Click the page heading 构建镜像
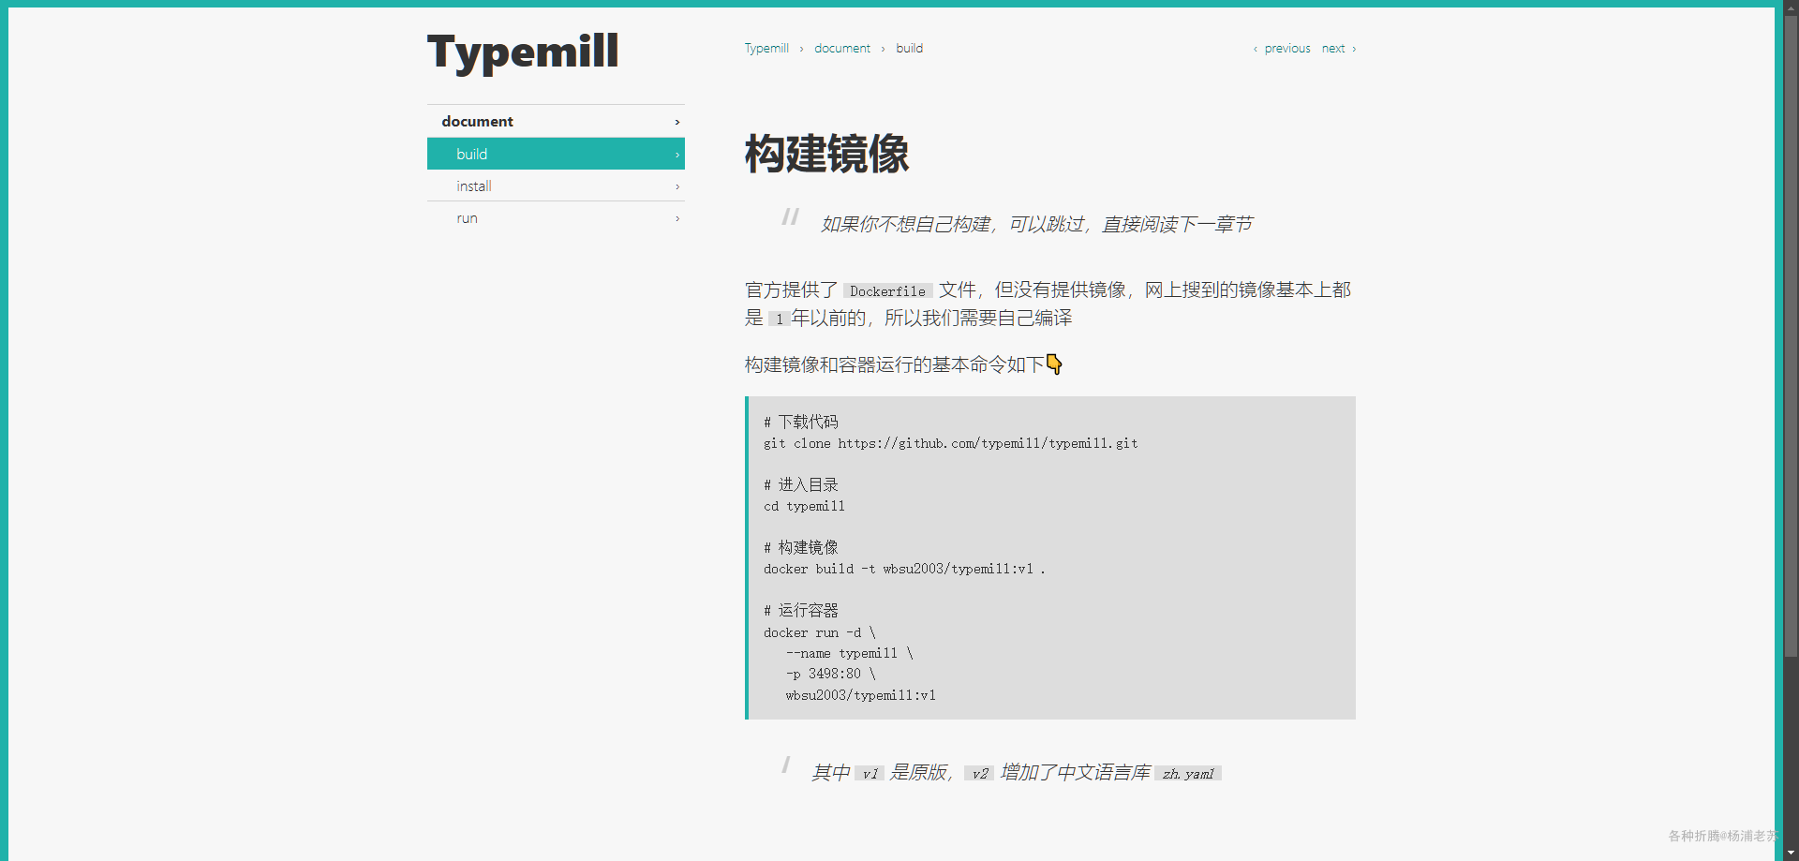This screenshot has width=1799, height=861. [826, 154]
